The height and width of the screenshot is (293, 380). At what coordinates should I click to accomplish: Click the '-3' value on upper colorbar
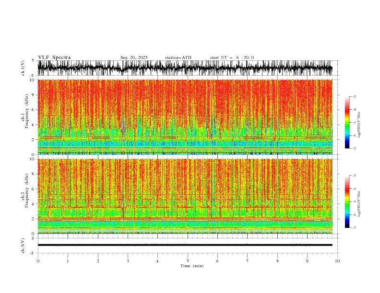tap(354, 96)
